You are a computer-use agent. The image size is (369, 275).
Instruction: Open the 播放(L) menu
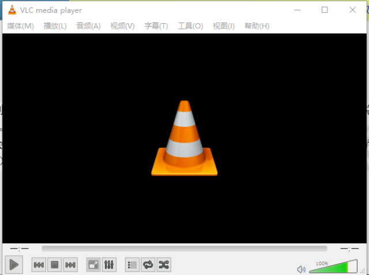(x=55, y=25)
